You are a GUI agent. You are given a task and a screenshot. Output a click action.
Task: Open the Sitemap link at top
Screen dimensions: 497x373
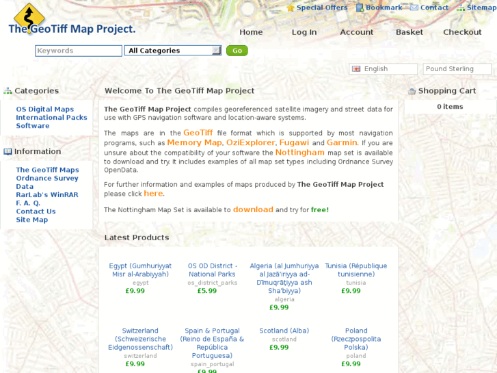pyautogui.click(x=482, y=8)
